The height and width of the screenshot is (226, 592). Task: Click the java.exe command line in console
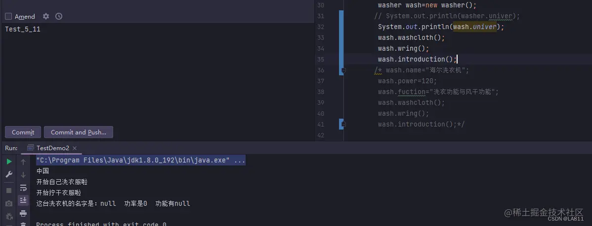pos(141,160)
